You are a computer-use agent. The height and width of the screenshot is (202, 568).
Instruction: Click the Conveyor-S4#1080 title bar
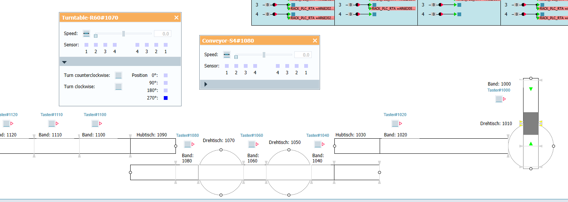(x=260, y=41)
